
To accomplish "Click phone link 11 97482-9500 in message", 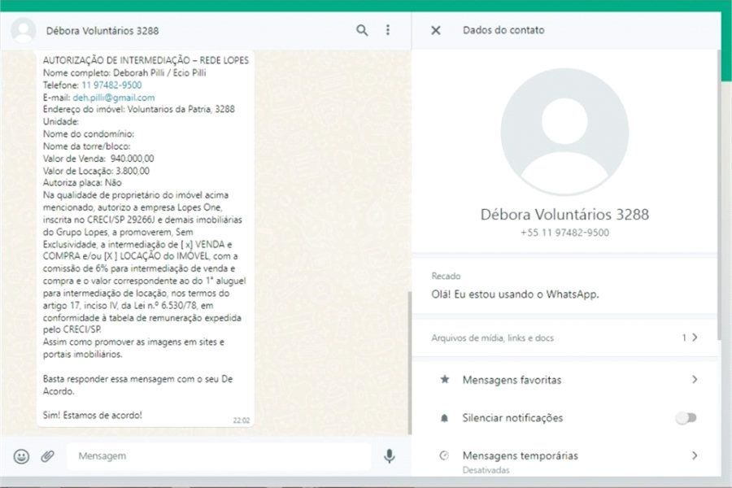I will point(111,85).
